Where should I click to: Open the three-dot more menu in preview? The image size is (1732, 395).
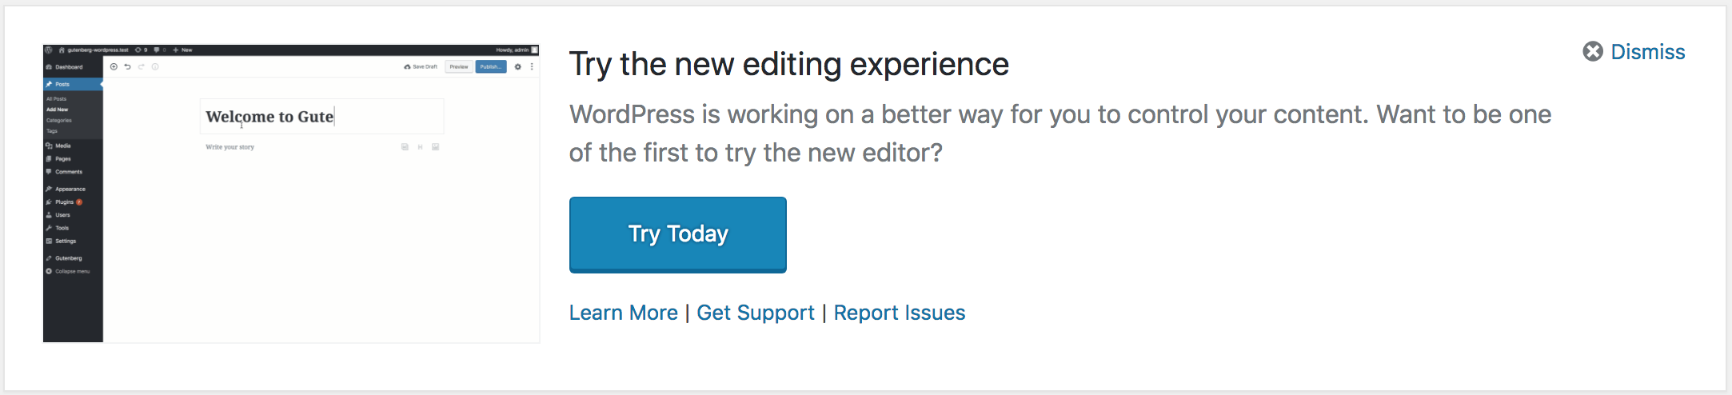(532, 66)
